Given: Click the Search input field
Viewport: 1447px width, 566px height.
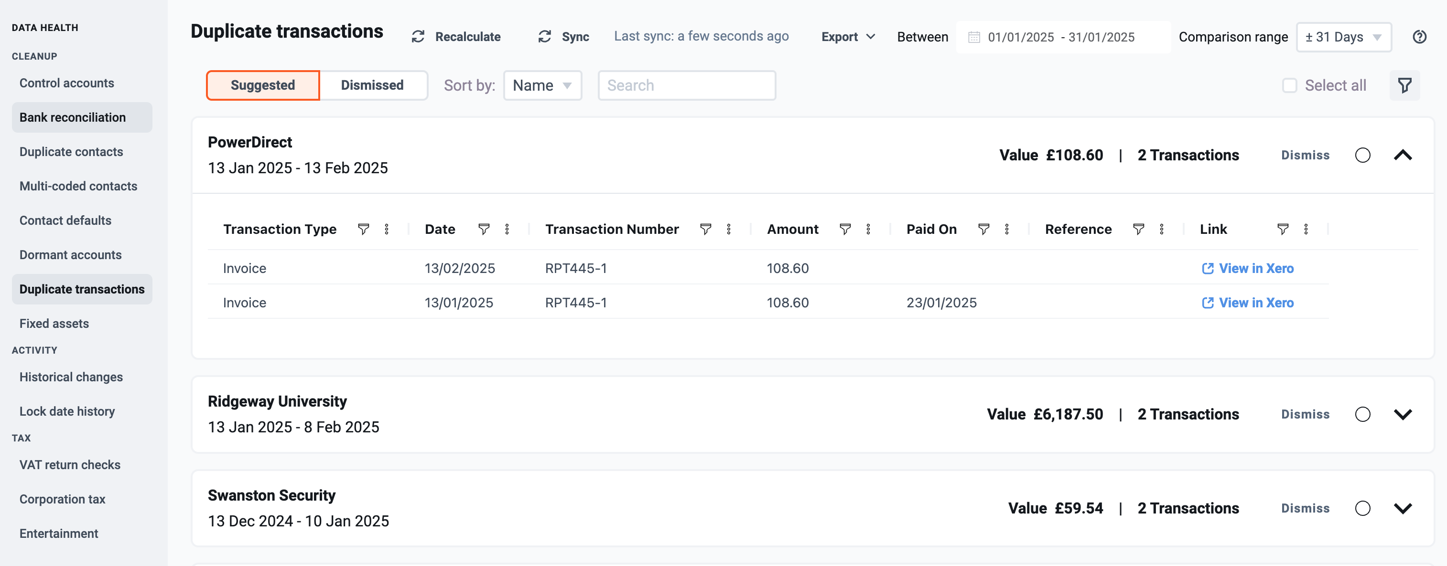Looking at the screenshot, I should 686,85.
